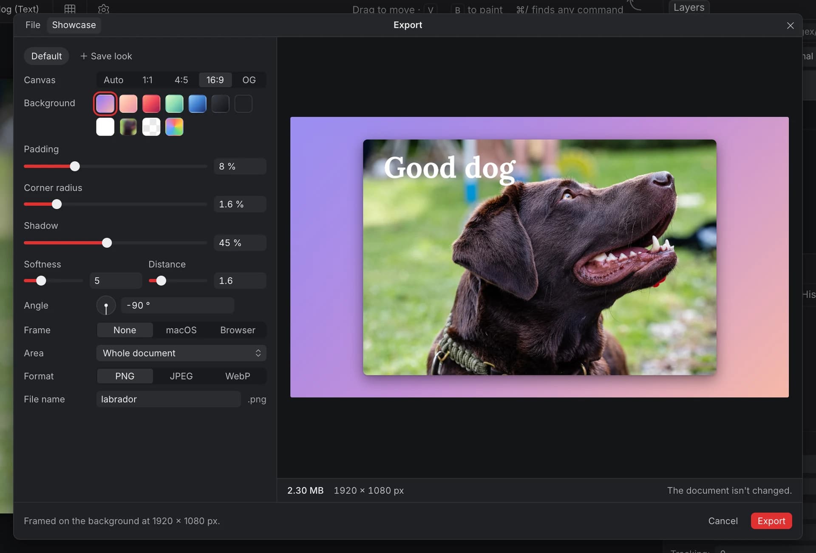The image size is (816, 553).
Task: Click Save look
Action: [106, 56]
